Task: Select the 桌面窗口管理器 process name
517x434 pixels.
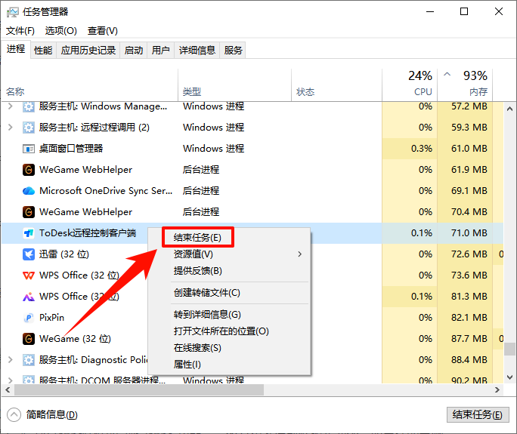Action: [x=71, y=149]
